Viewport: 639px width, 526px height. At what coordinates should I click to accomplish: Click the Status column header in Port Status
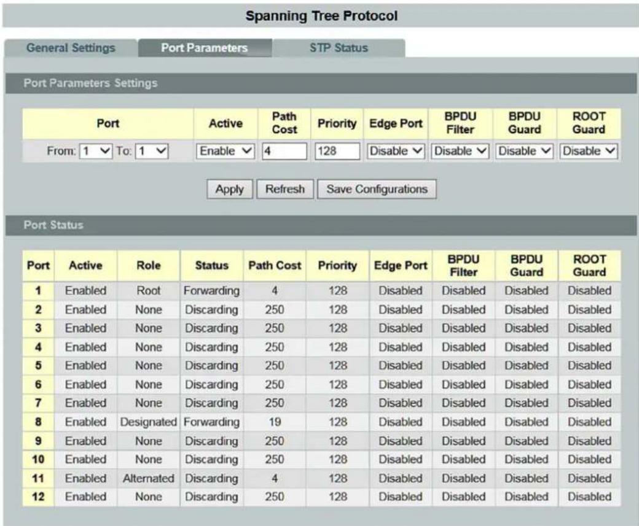pos(211,265)
